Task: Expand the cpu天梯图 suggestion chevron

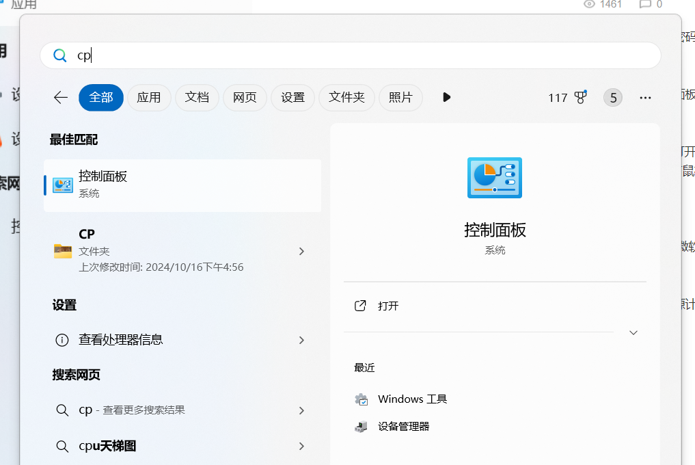Action: (301, 447)
